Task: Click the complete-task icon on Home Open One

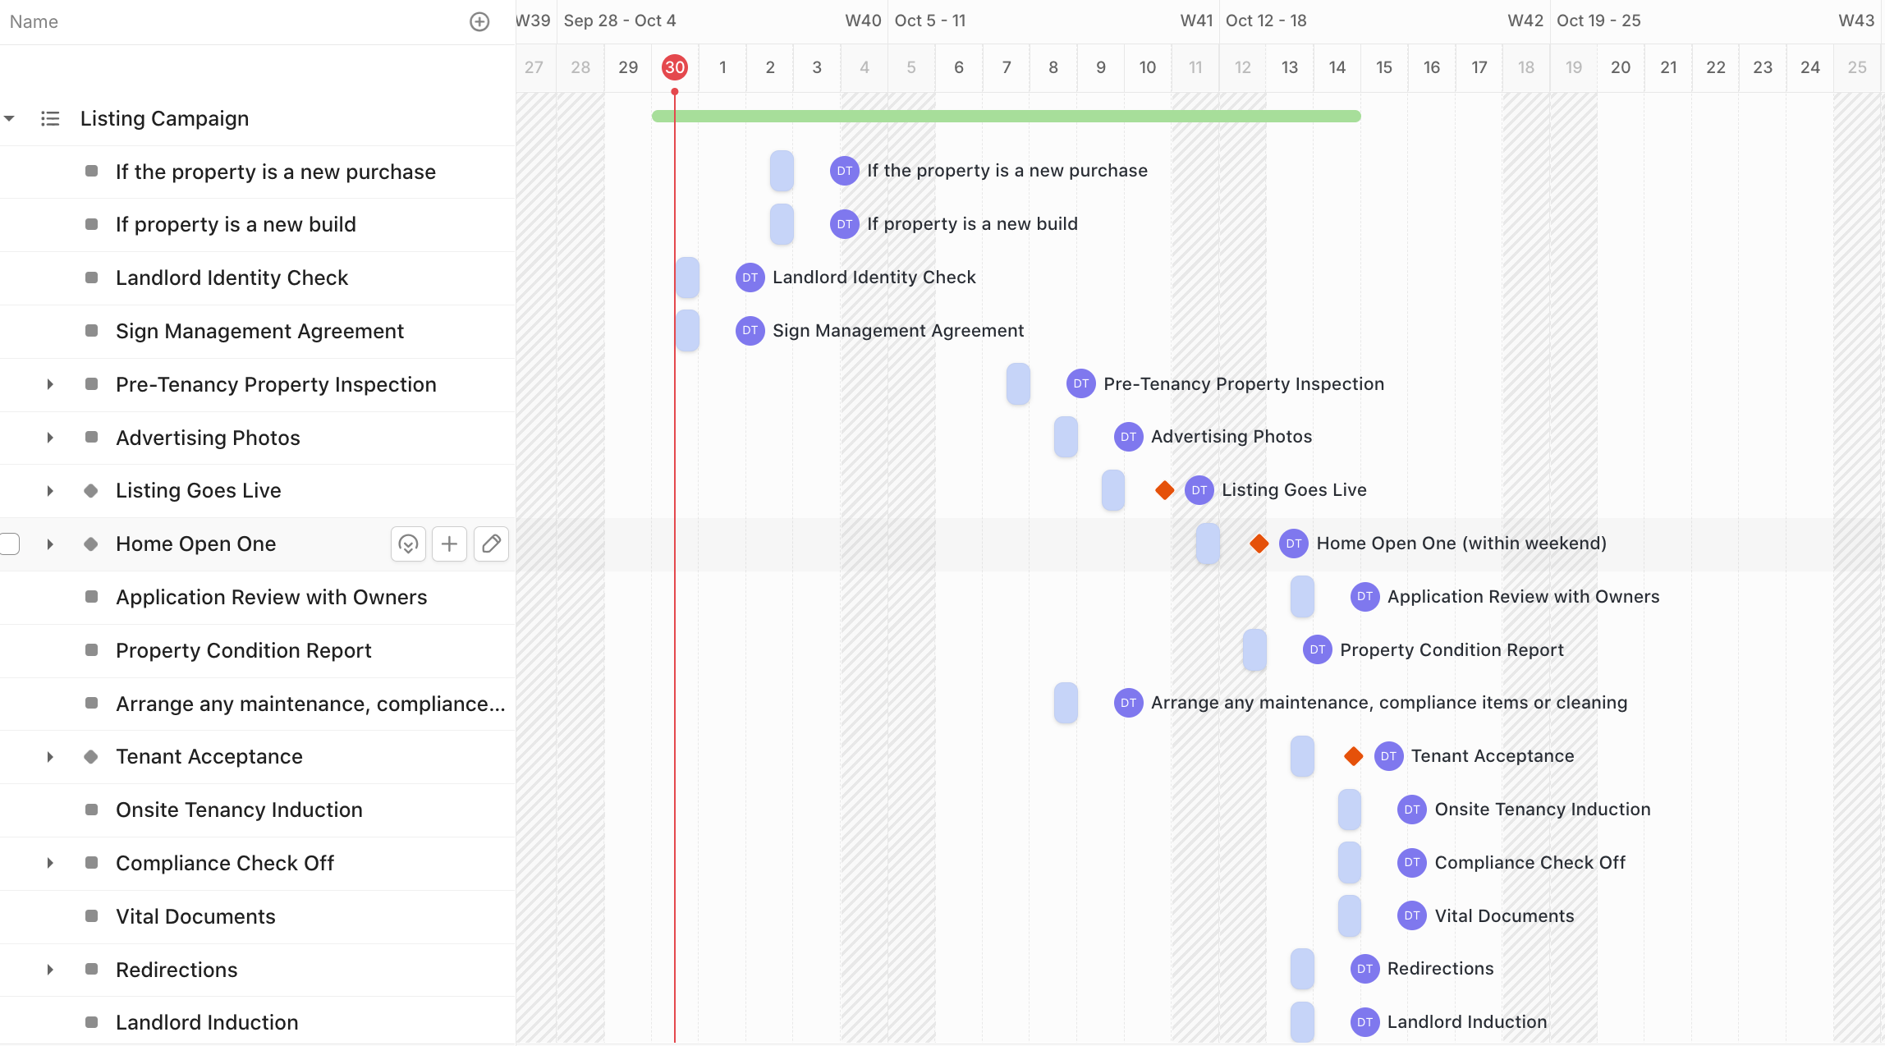Action: coord(408,544)
